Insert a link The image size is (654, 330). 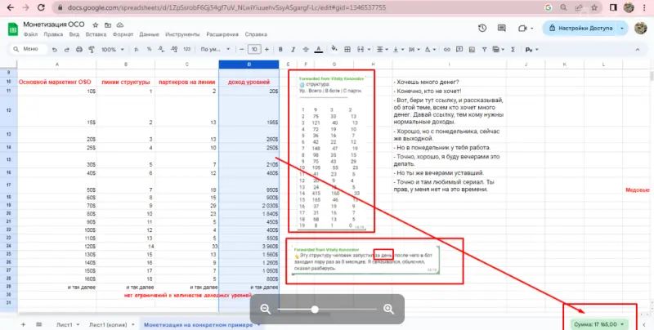[x=446, y=49]
